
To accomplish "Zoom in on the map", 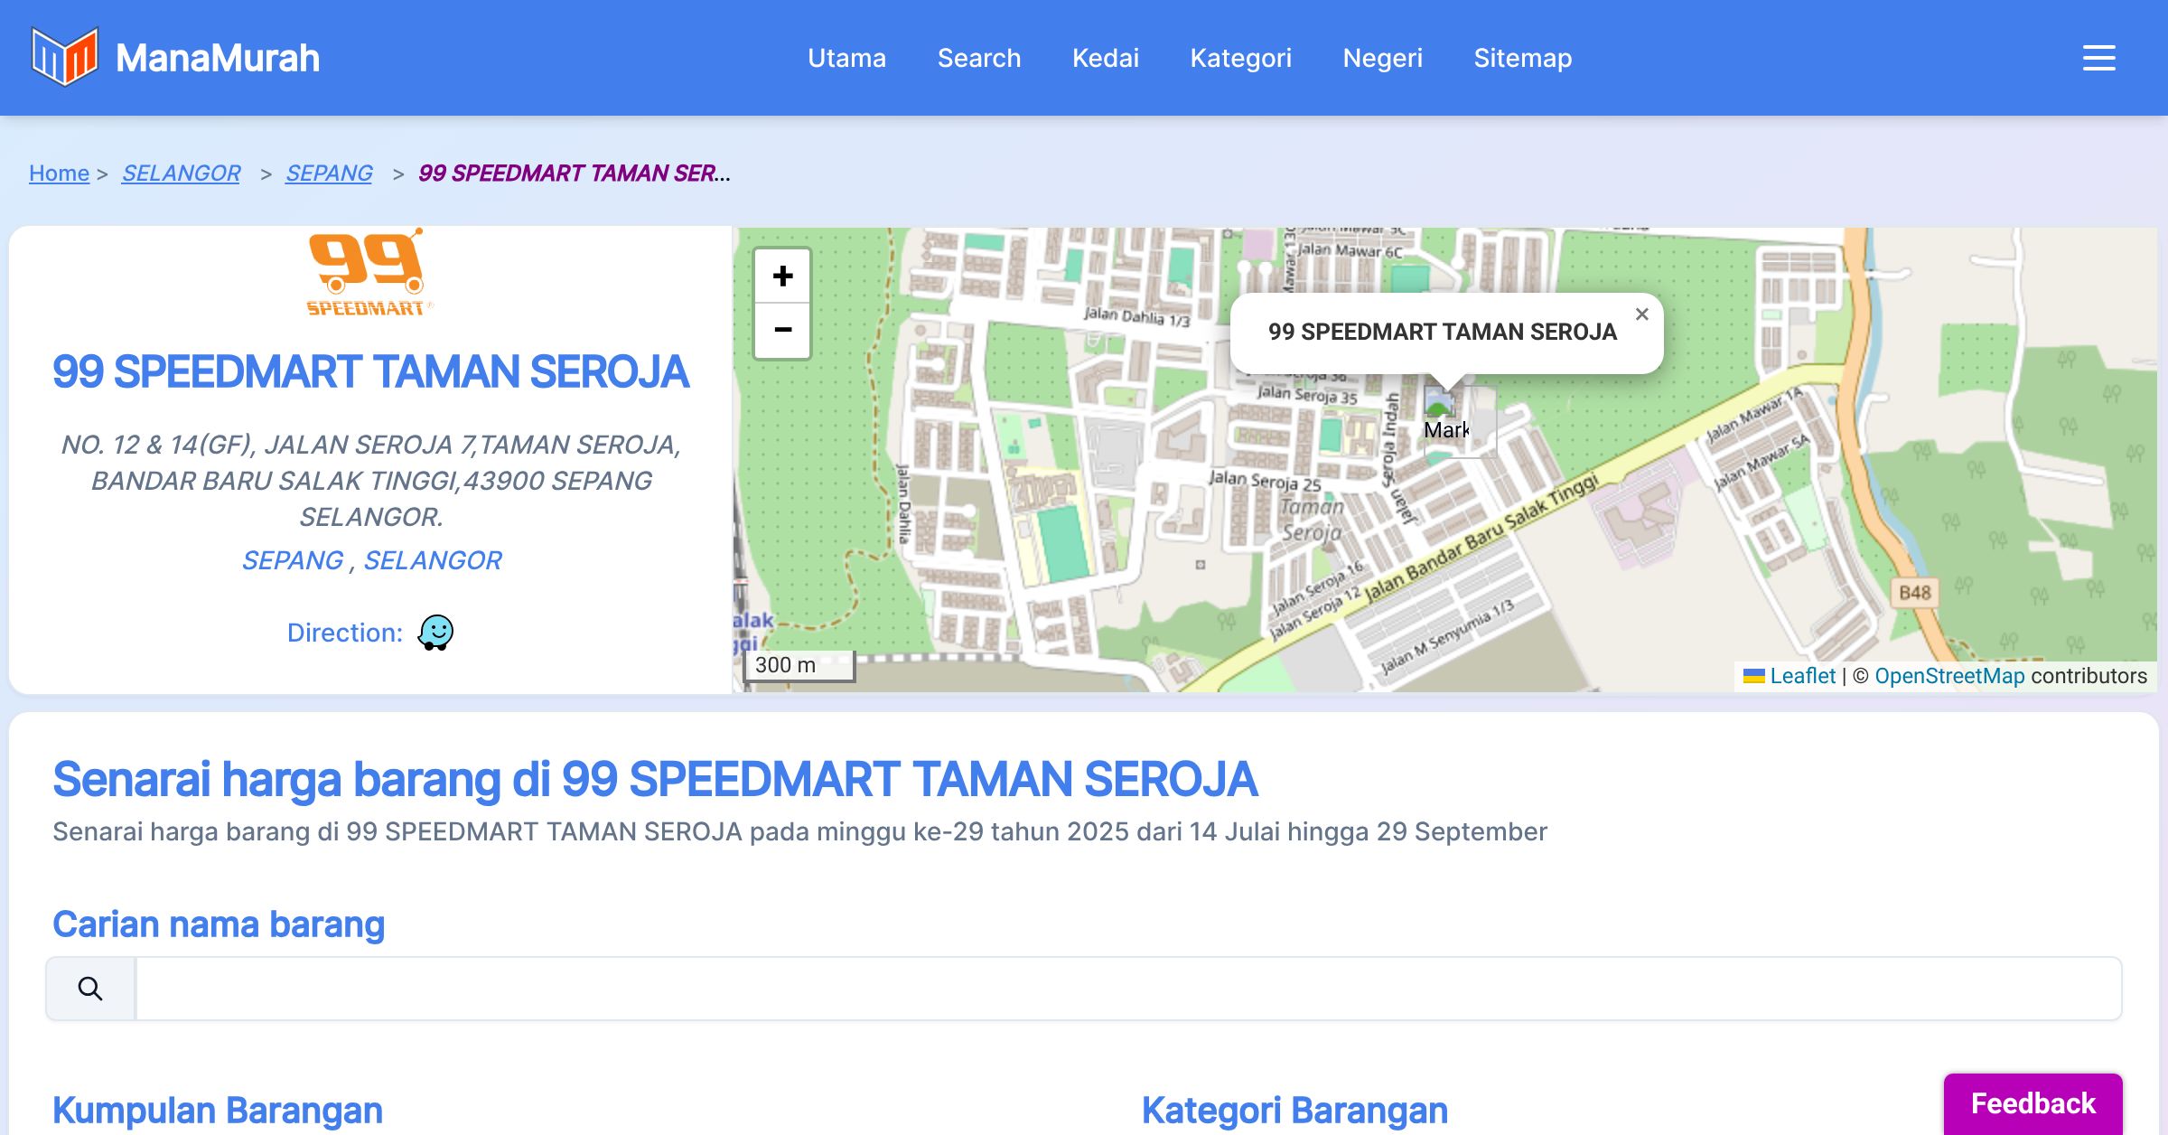I will point(782,277).
